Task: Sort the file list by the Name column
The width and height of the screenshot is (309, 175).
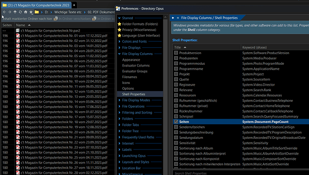Action: (x=64, y=25)
